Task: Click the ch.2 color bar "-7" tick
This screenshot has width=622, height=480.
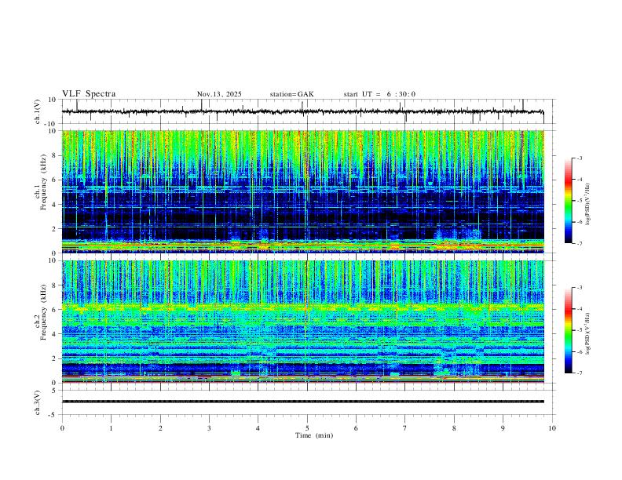Action: tap(580, 373)
